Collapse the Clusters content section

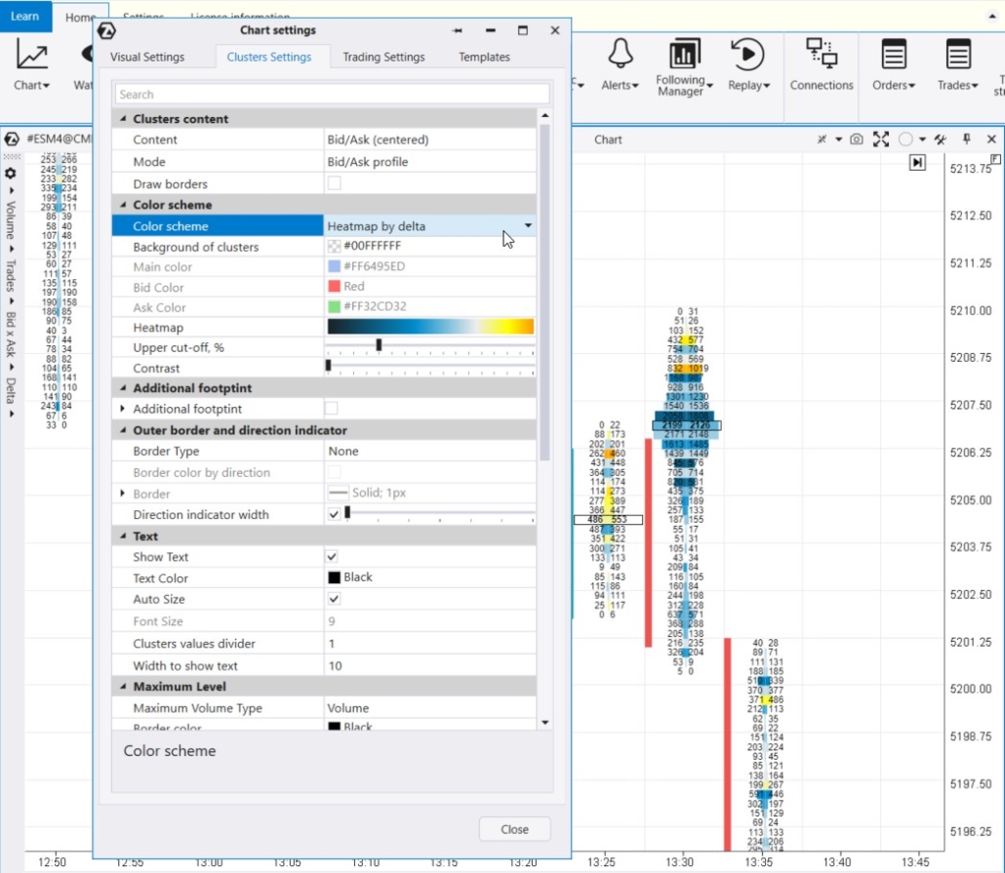(x=124, y=118)
